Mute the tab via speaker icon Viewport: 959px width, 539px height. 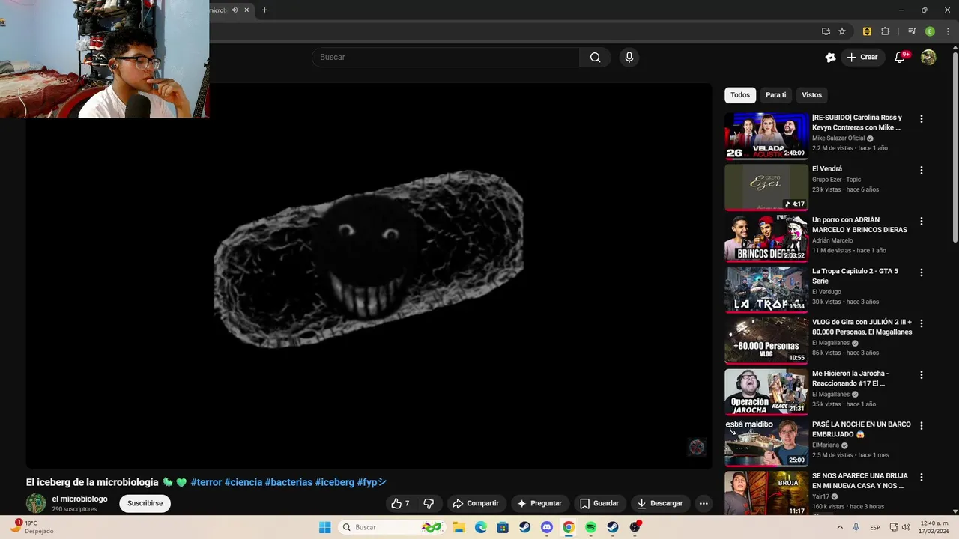[235, 10]
